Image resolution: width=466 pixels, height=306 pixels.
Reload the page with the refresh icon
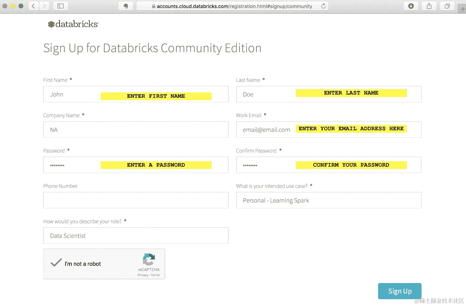point(323,6)
